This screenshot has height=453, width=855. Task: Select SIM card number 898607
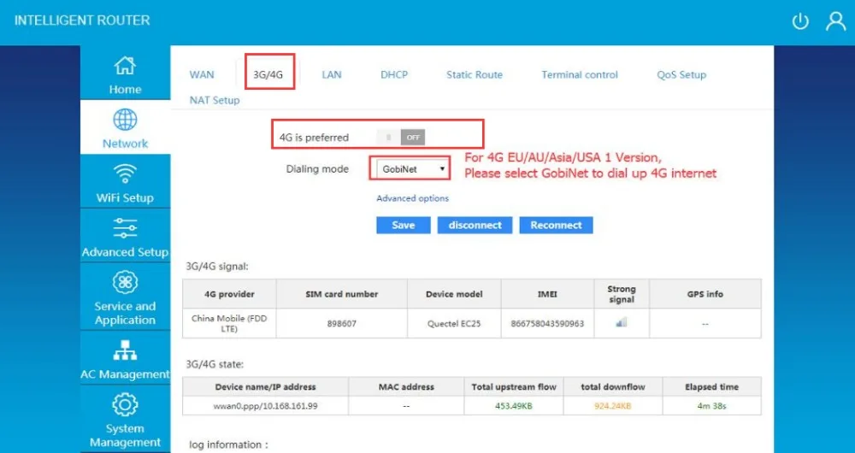(x=342, y=323)
